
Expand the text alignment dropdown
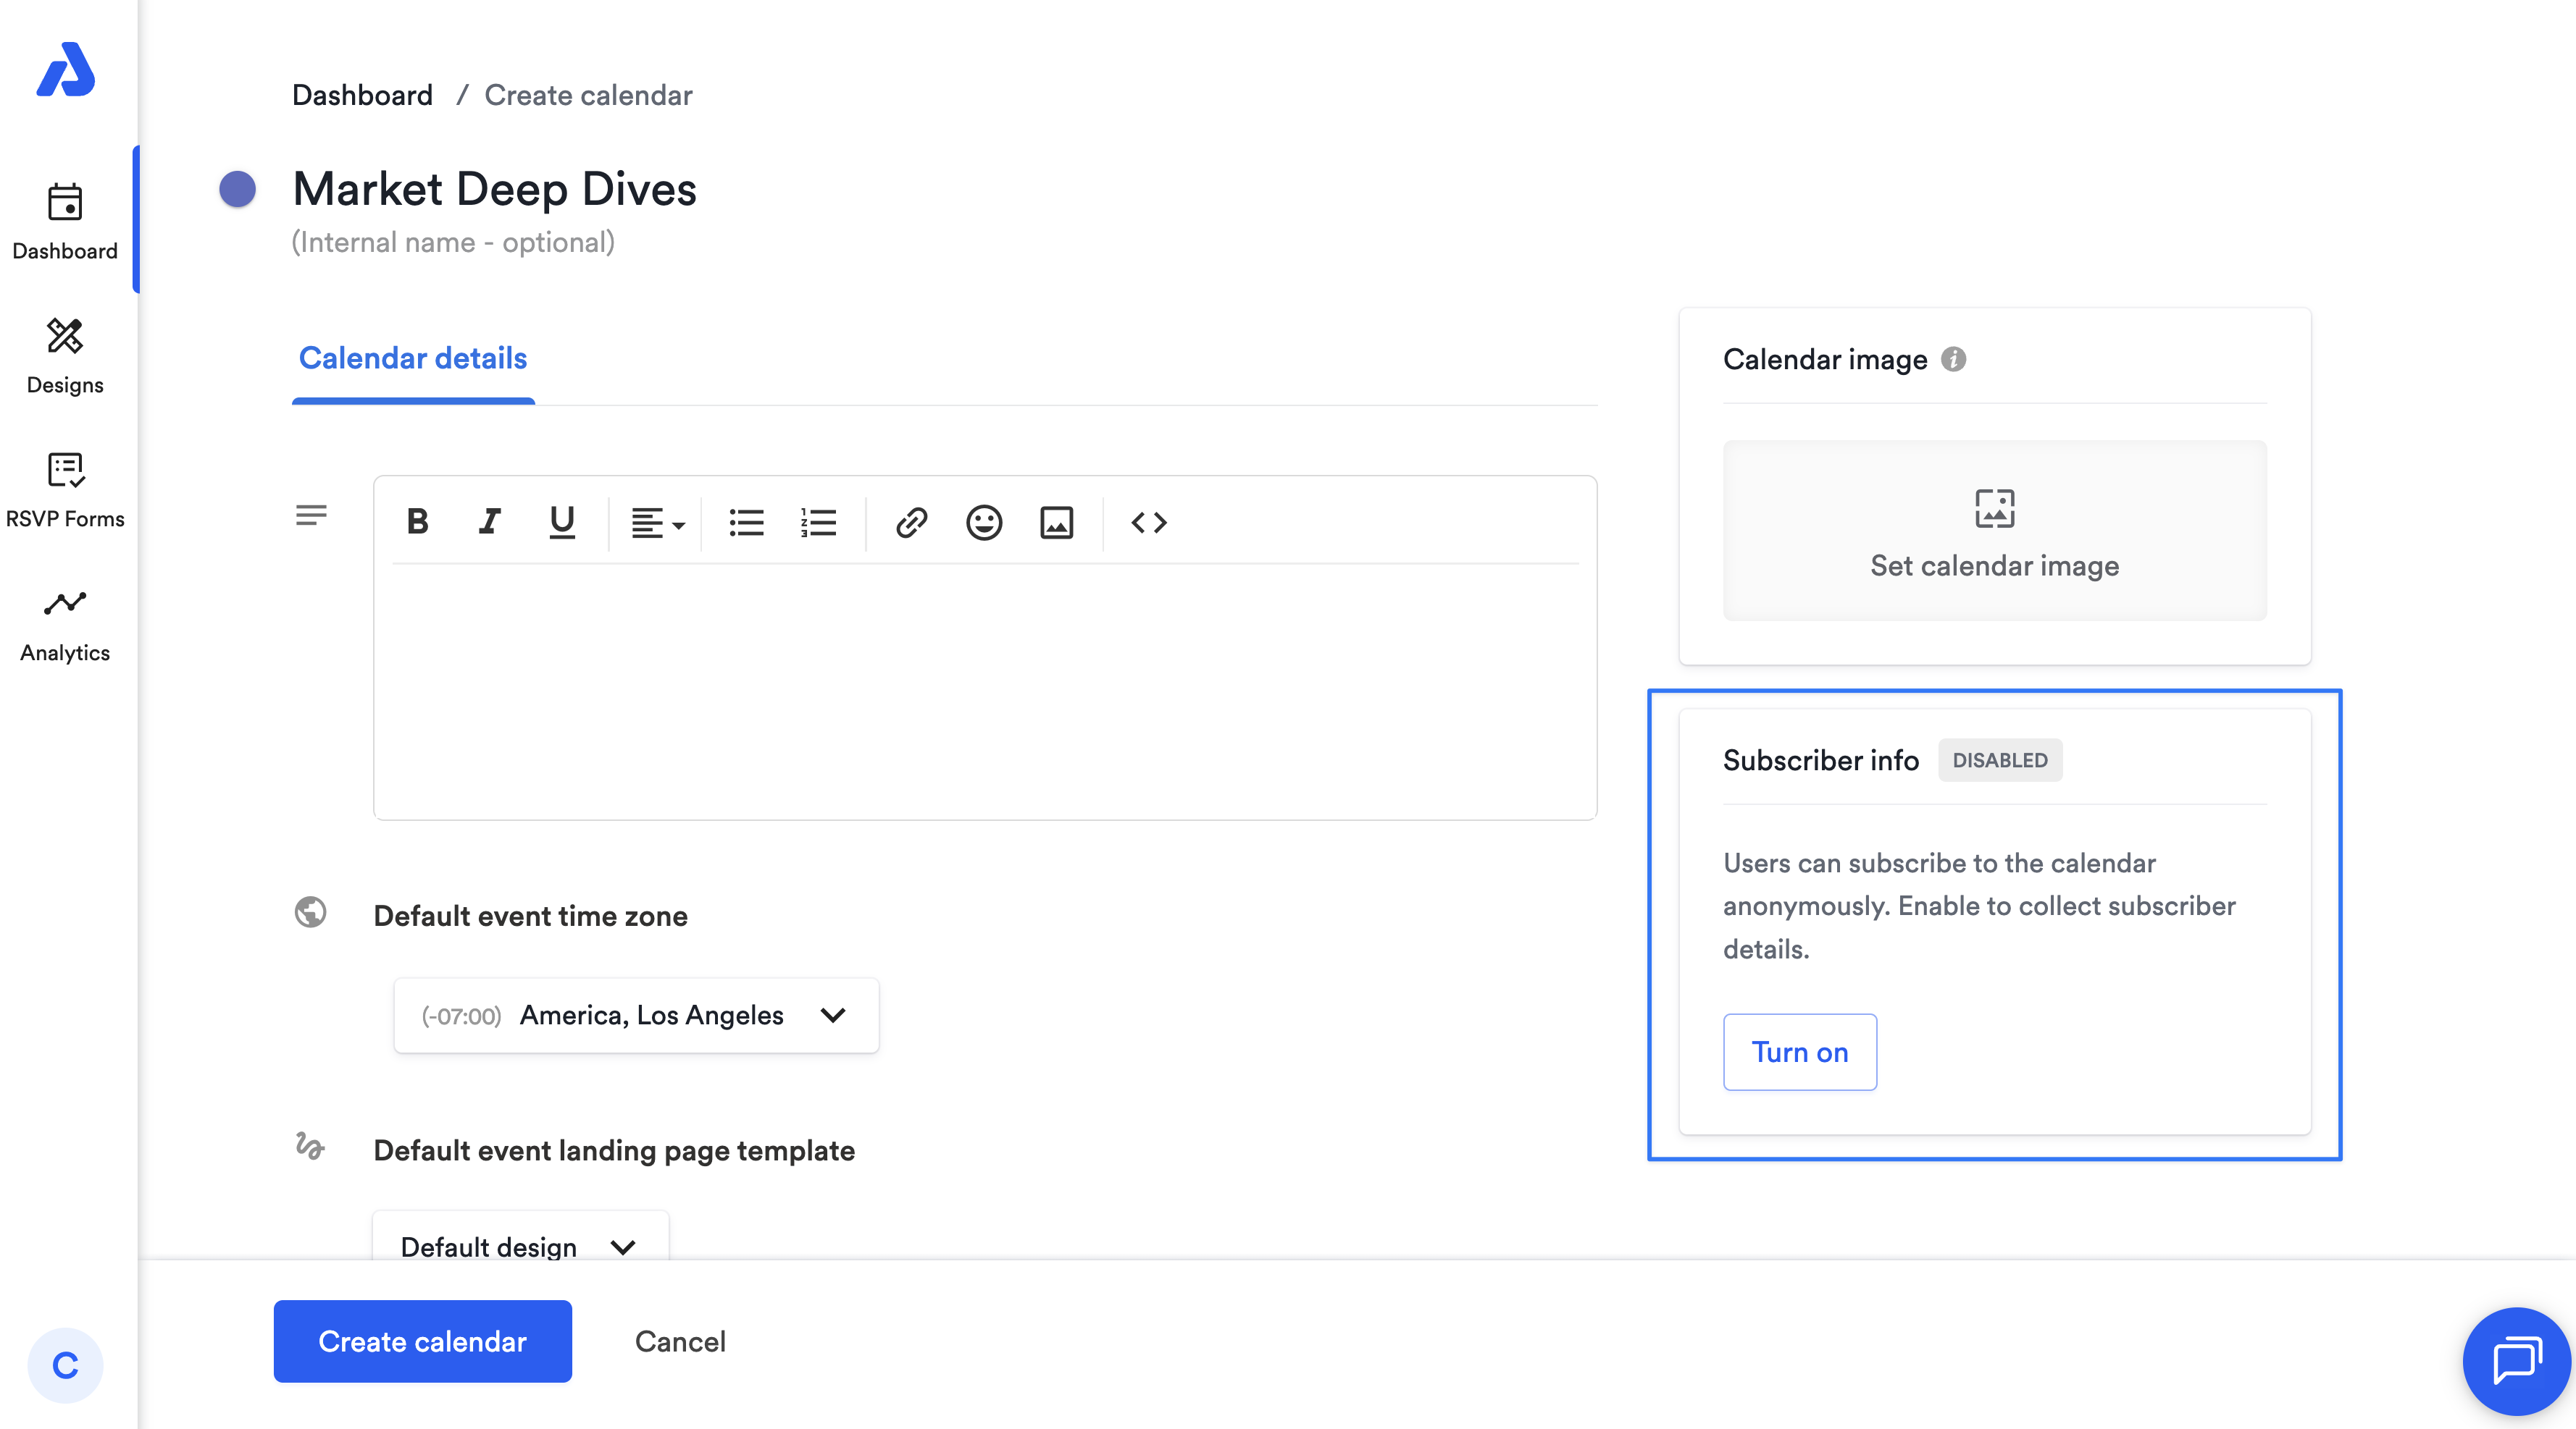point(657,522)
